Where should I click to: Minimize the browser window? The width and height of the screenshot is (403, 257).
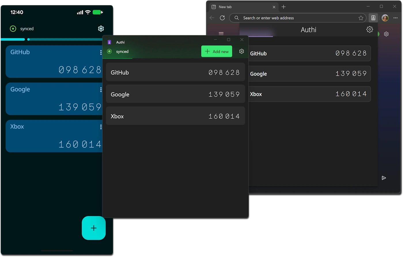click(x=368, y=6)
